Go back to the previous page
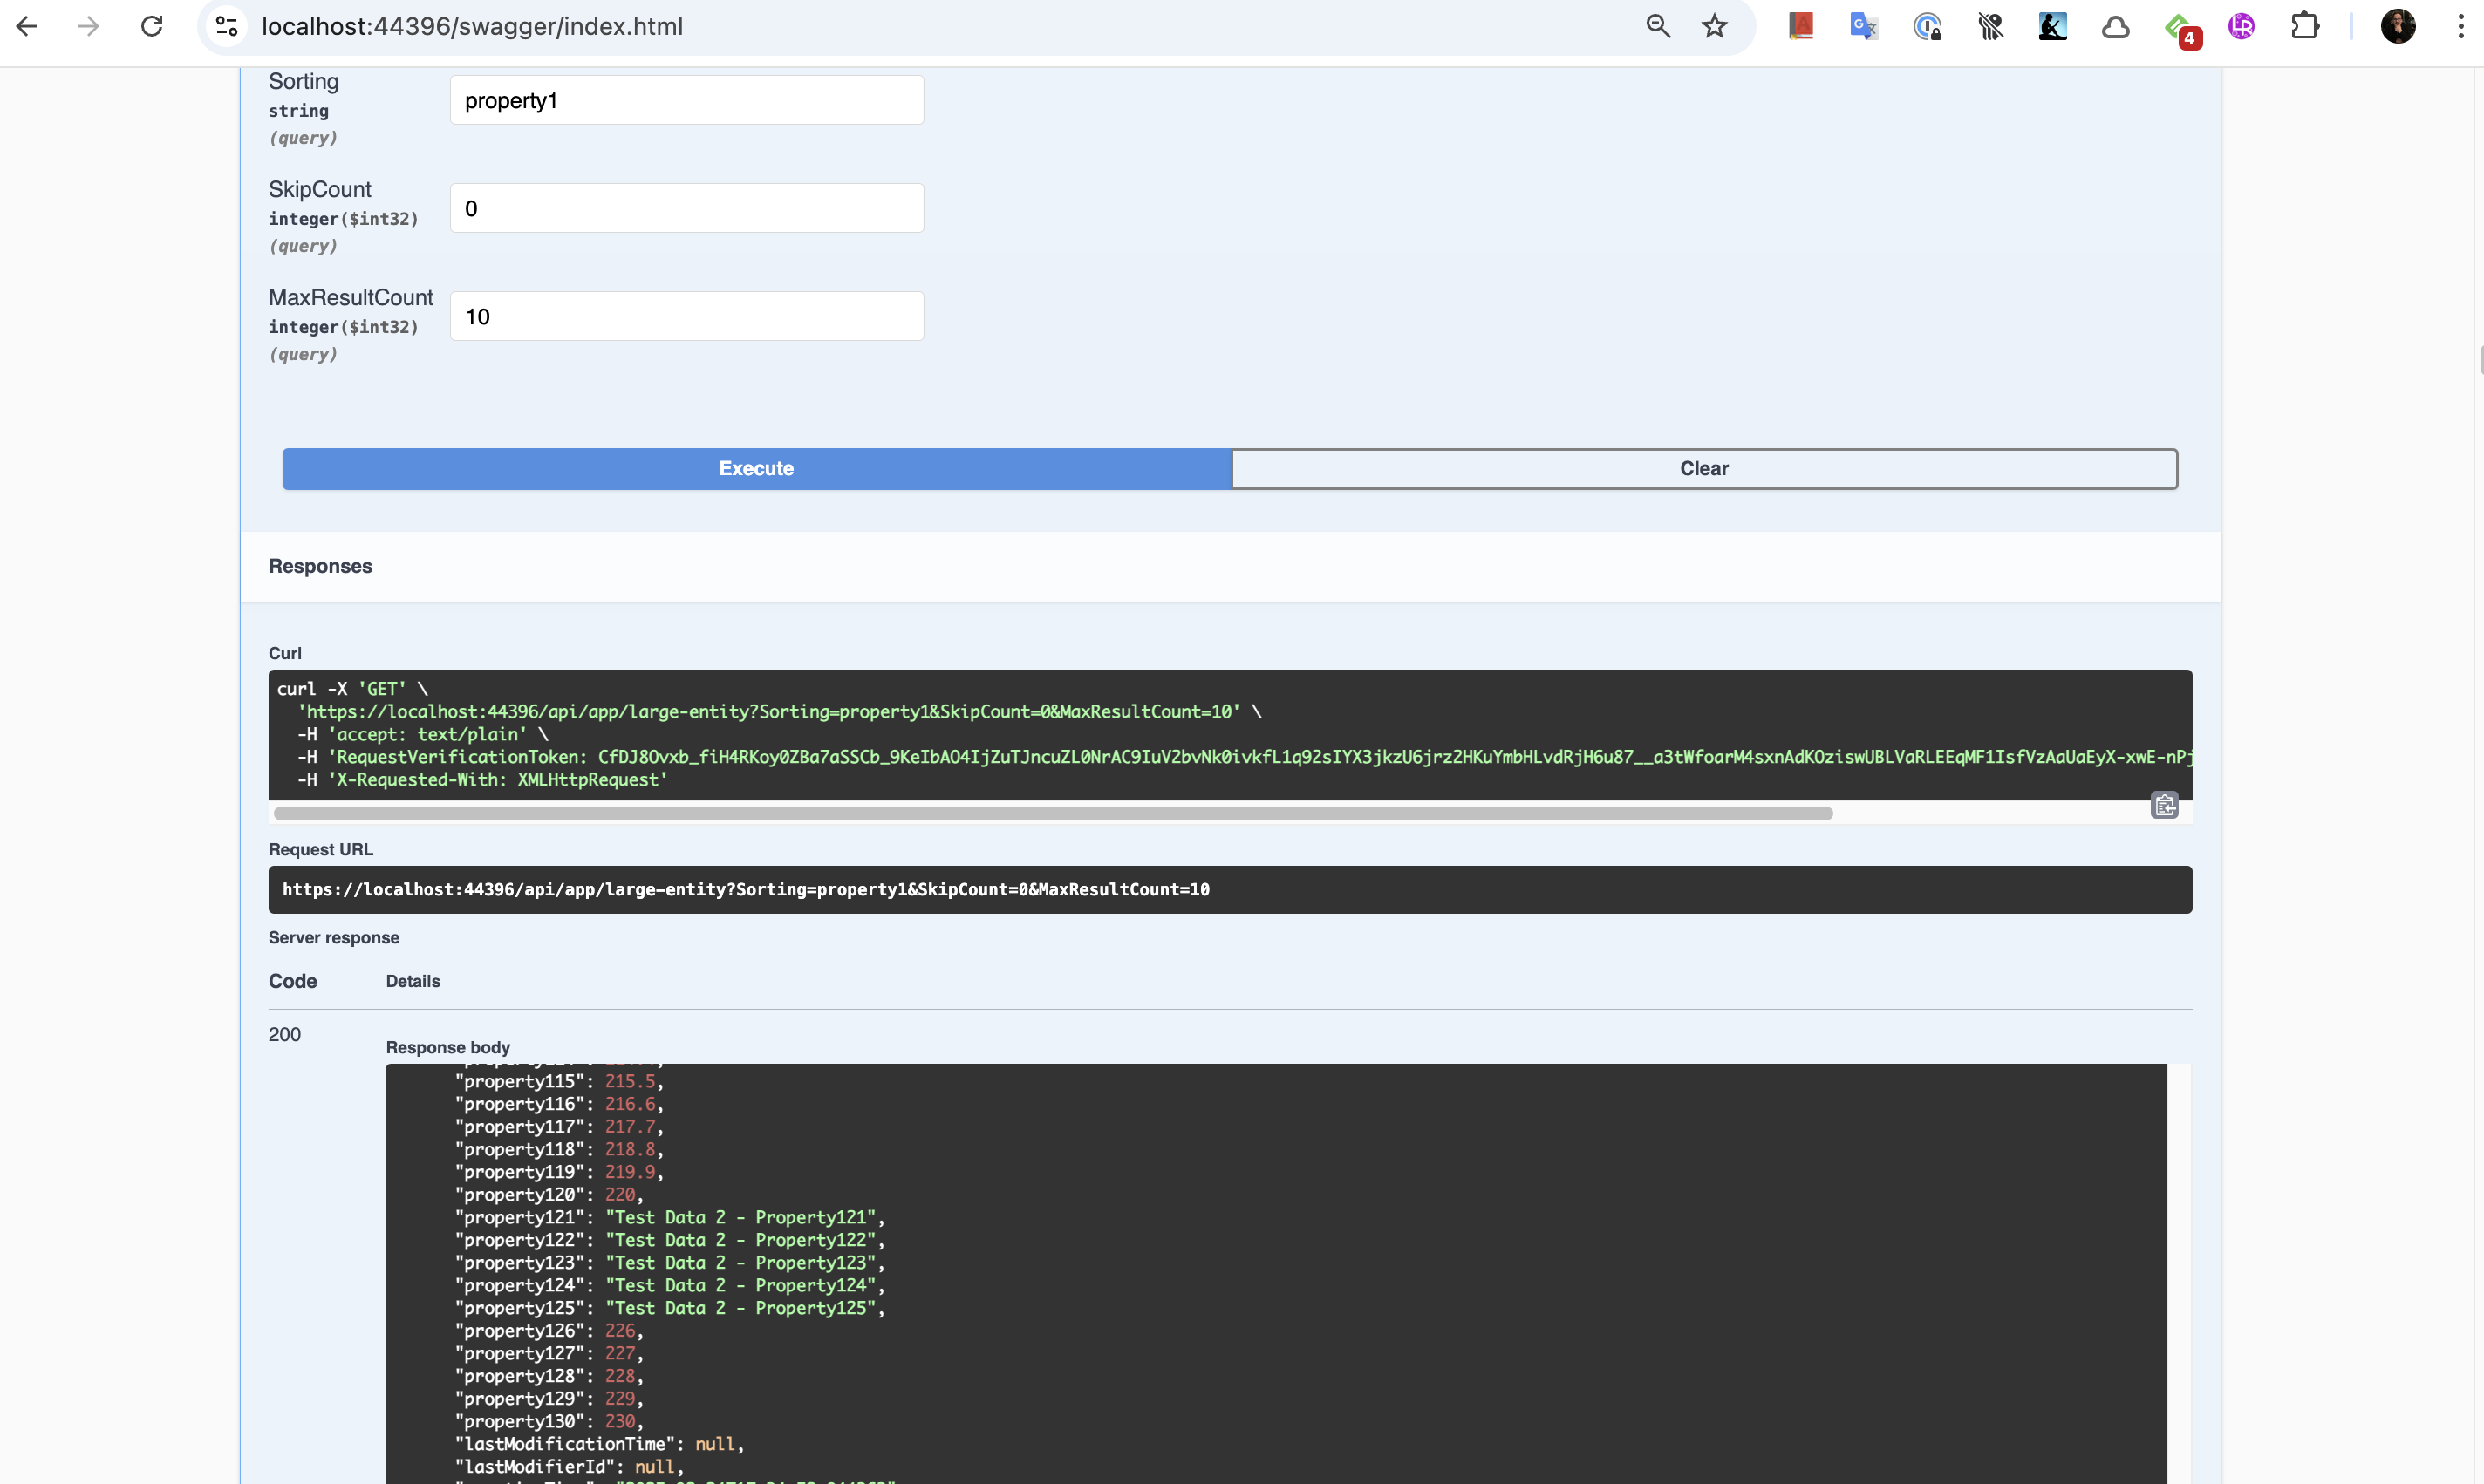 (27, 27)
